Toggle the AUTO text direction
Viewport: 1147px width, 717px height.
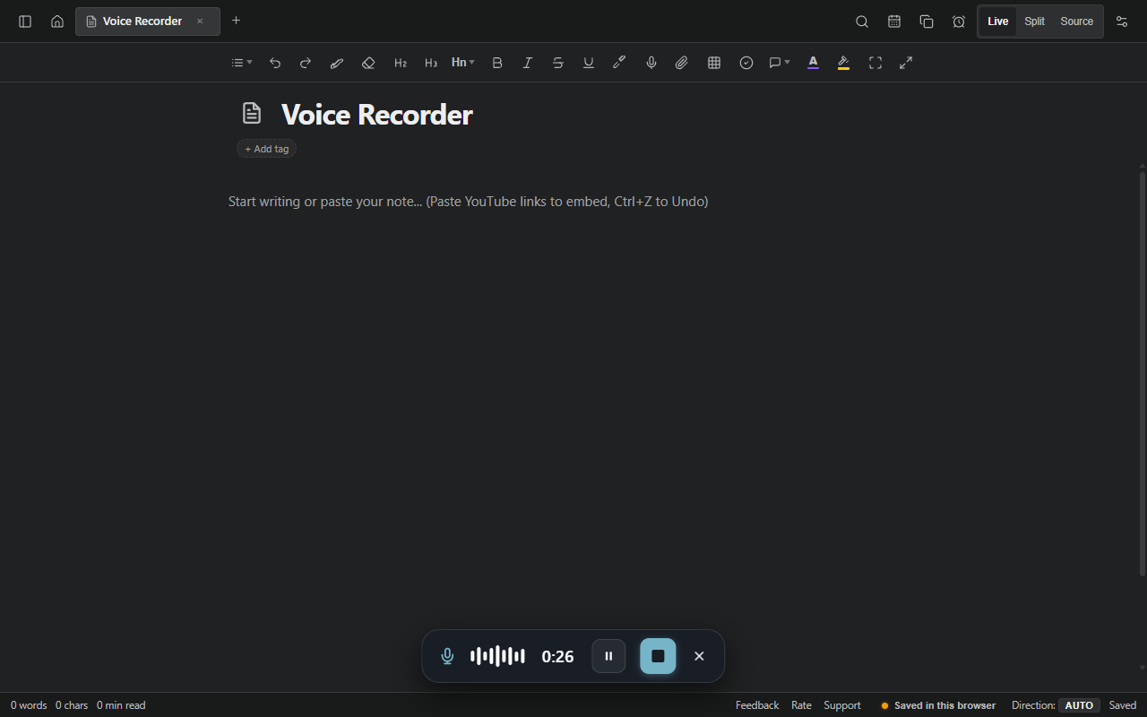(x=1079, y=705)
